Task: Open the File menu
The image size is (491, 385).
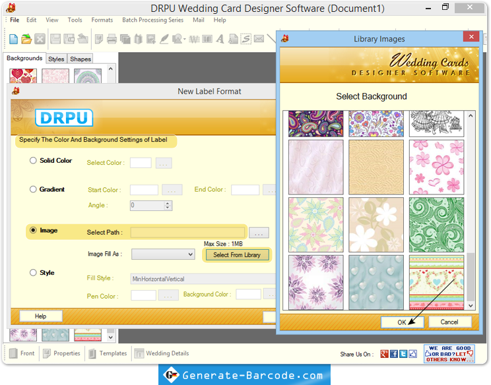Action: 15,20
